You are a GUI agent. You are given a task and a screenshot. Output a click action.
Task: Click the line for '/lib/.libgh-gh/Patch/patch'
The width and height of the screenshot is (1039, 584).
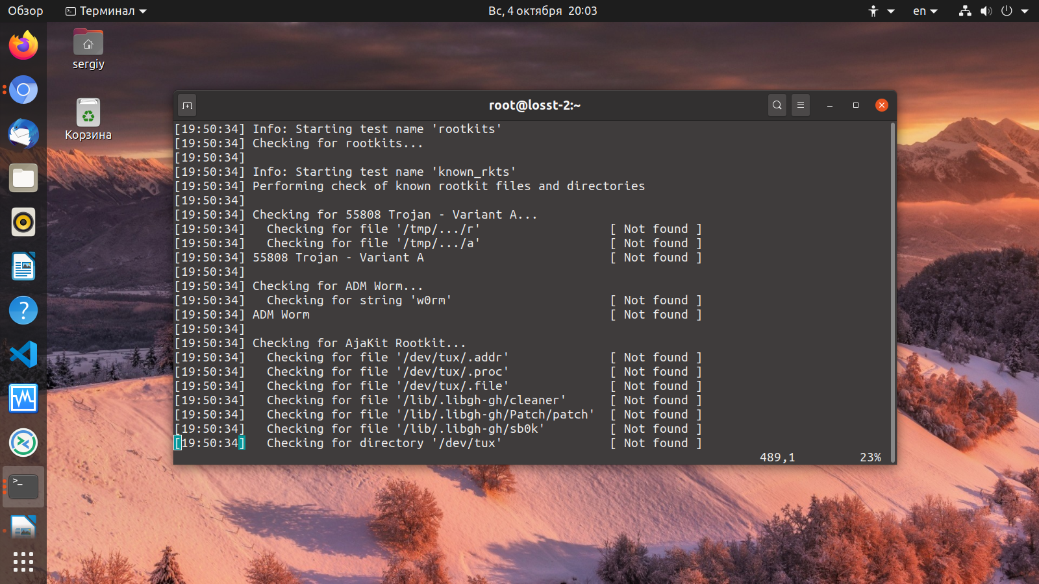438,415
